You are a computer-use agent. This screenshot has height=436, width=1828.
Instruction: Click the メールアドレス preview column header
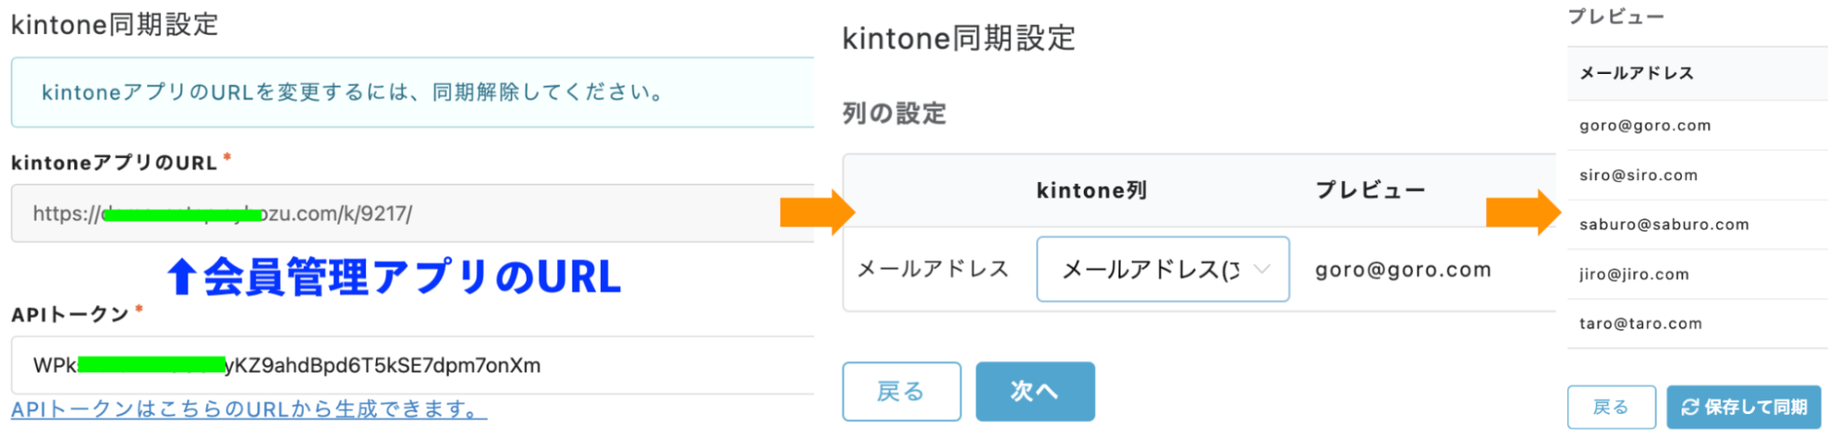1637,73
